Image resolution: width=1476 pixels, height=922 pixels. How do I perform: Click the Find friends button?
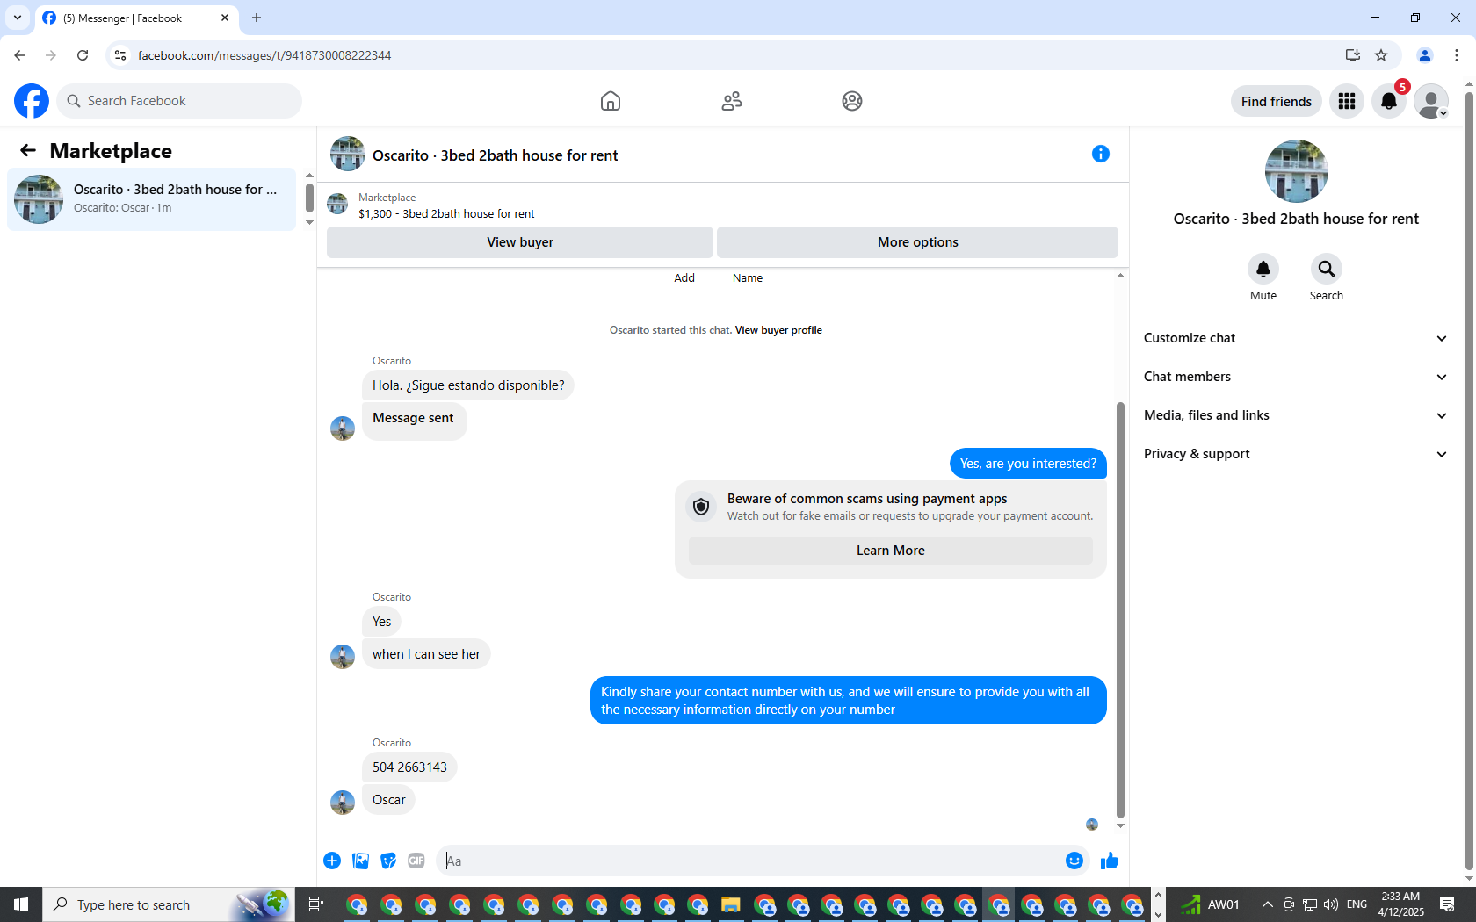coord(1277,101)
